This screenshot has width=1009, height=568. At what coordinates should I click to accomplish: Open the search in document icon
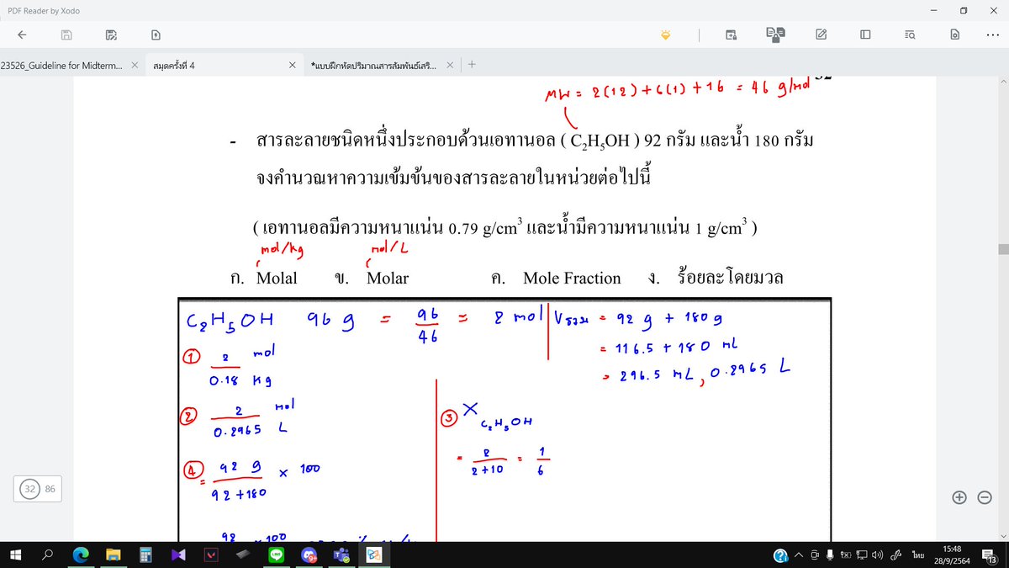pos(910,35)
